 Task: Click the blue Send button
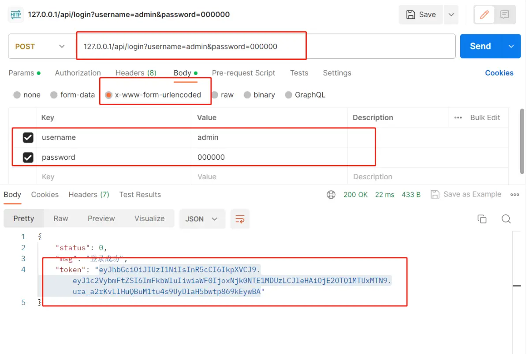[481, 46]
